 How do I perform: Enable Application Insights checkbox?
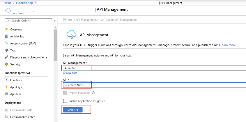tap(65, 101)
